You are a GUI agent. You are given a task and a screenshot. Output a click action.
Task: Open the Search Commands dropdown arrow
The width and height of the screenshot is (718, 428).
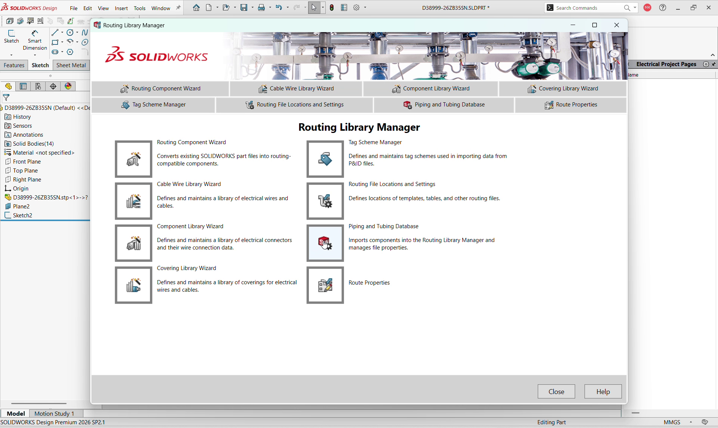coord(635,8)
